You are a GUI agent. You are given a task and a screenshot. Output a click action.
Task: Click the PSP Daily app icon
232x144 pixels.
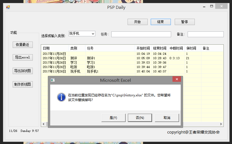click(8, 7)
